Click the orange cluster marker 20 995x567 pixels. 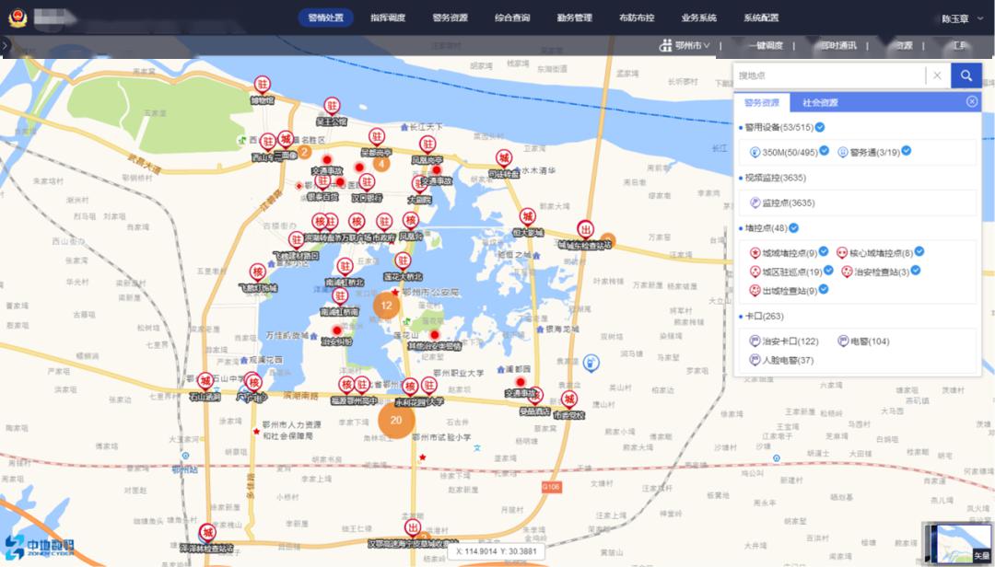tap(396, 420)
